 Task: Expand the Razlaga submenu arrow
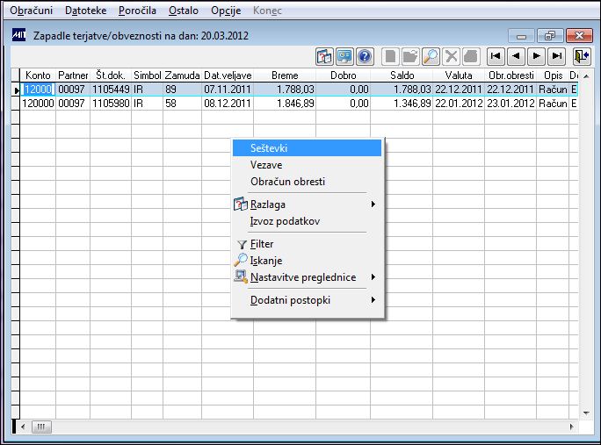click(373, 205)
